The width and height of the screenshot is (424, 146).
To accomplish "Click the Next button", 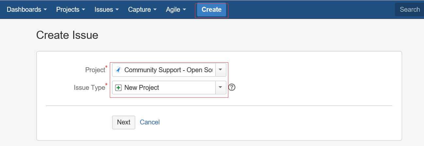I will pos(123,122).
